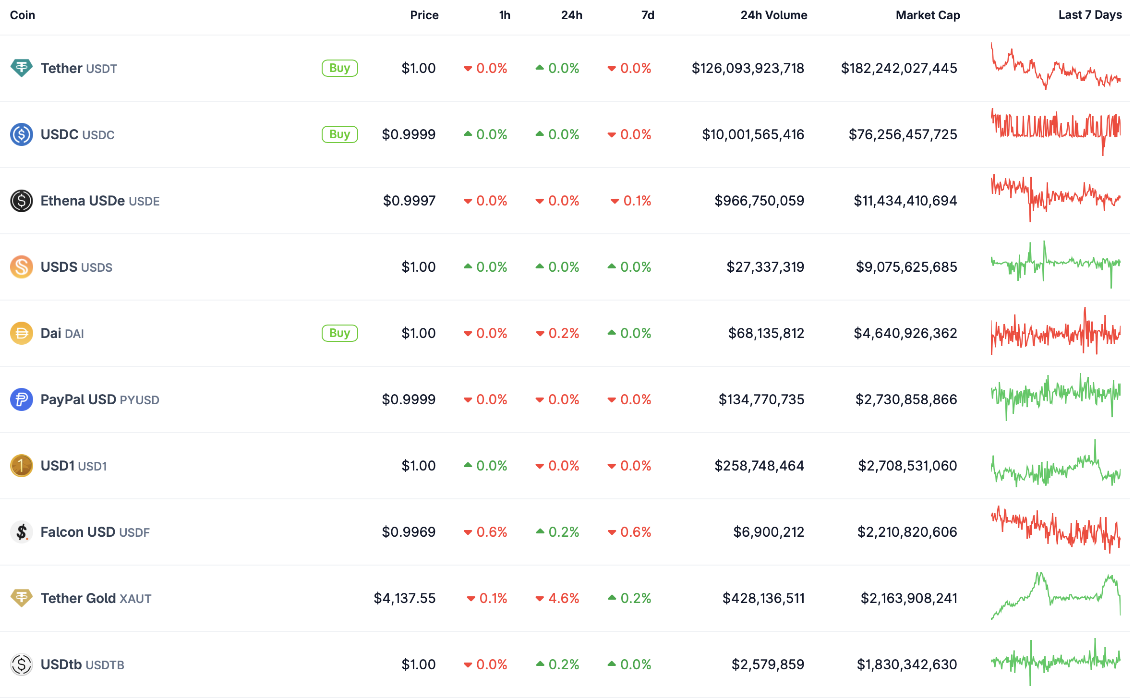The height and width of the screenshot is (700, 1134).
Task: Click the Tether USDT coin logo
Action: coord(22,68)
